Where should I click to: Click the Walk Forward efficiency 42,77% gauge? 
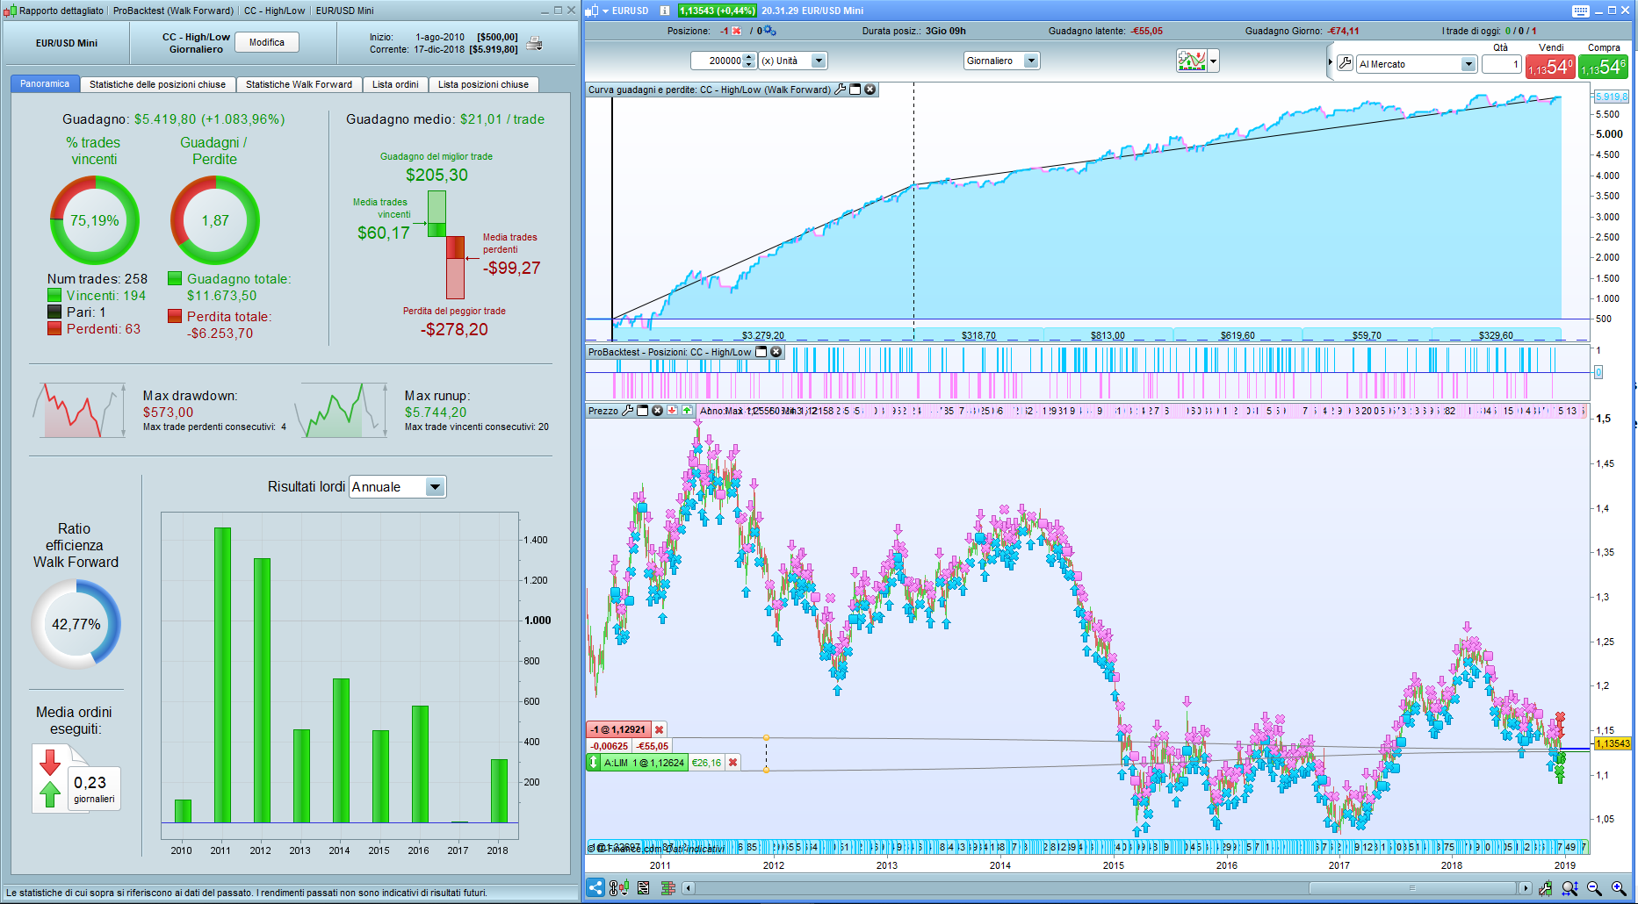(x=76, y=624)
